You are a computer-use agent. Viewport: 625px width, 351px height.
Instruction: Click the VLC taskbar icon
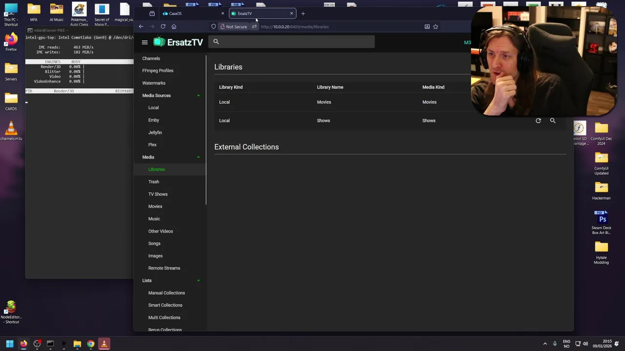[104, 344]
